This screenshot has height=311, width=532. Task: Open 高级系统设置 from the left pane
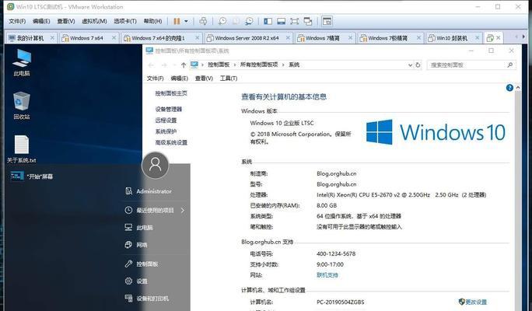pyautogui.click(x=171, y=143)
